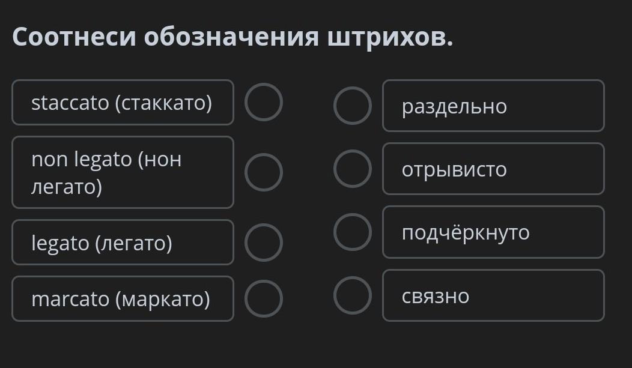
Task: Select the radio circle beside legato (легато)
Action: pos(263,242)
